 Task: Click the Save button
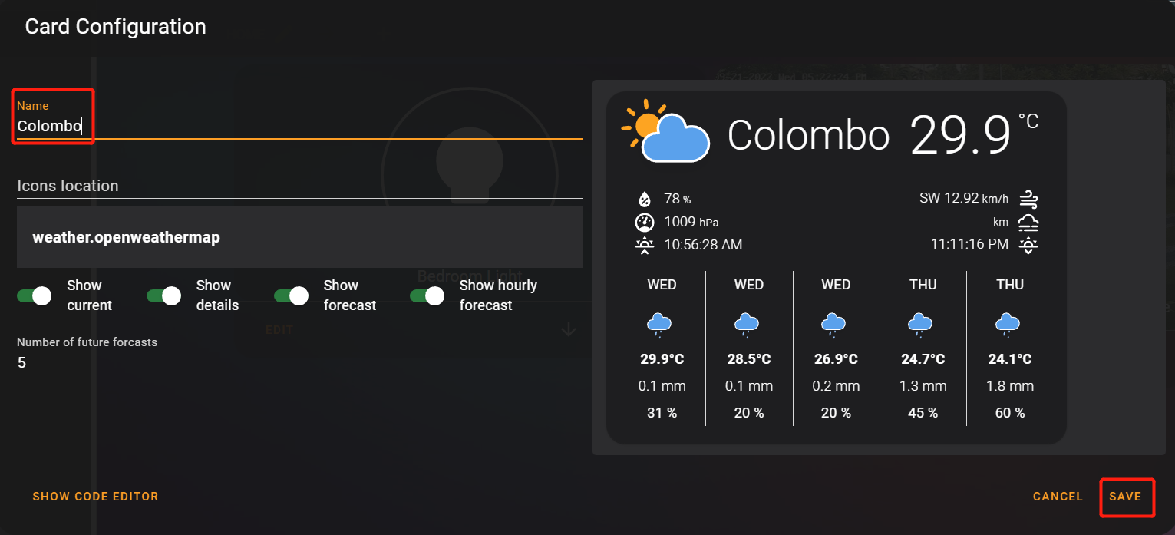pos(1125,497)
